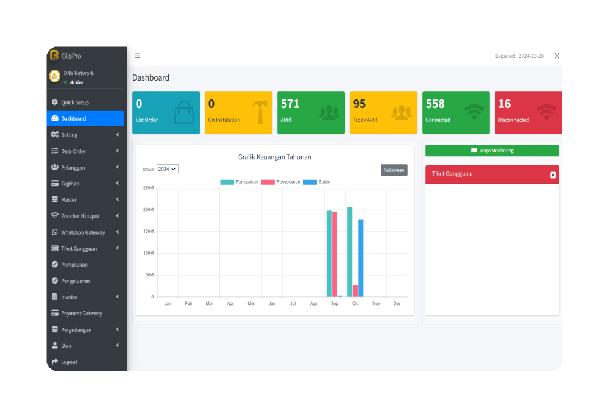This screenshot has width=610, height=419.
Task: Toggle Pemasukan series in chart legend
Action: point(239,182)
